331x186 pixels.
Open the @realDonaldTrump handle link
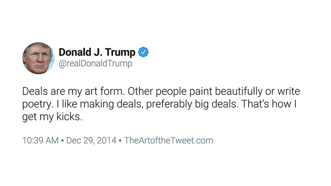coord(95,64)
